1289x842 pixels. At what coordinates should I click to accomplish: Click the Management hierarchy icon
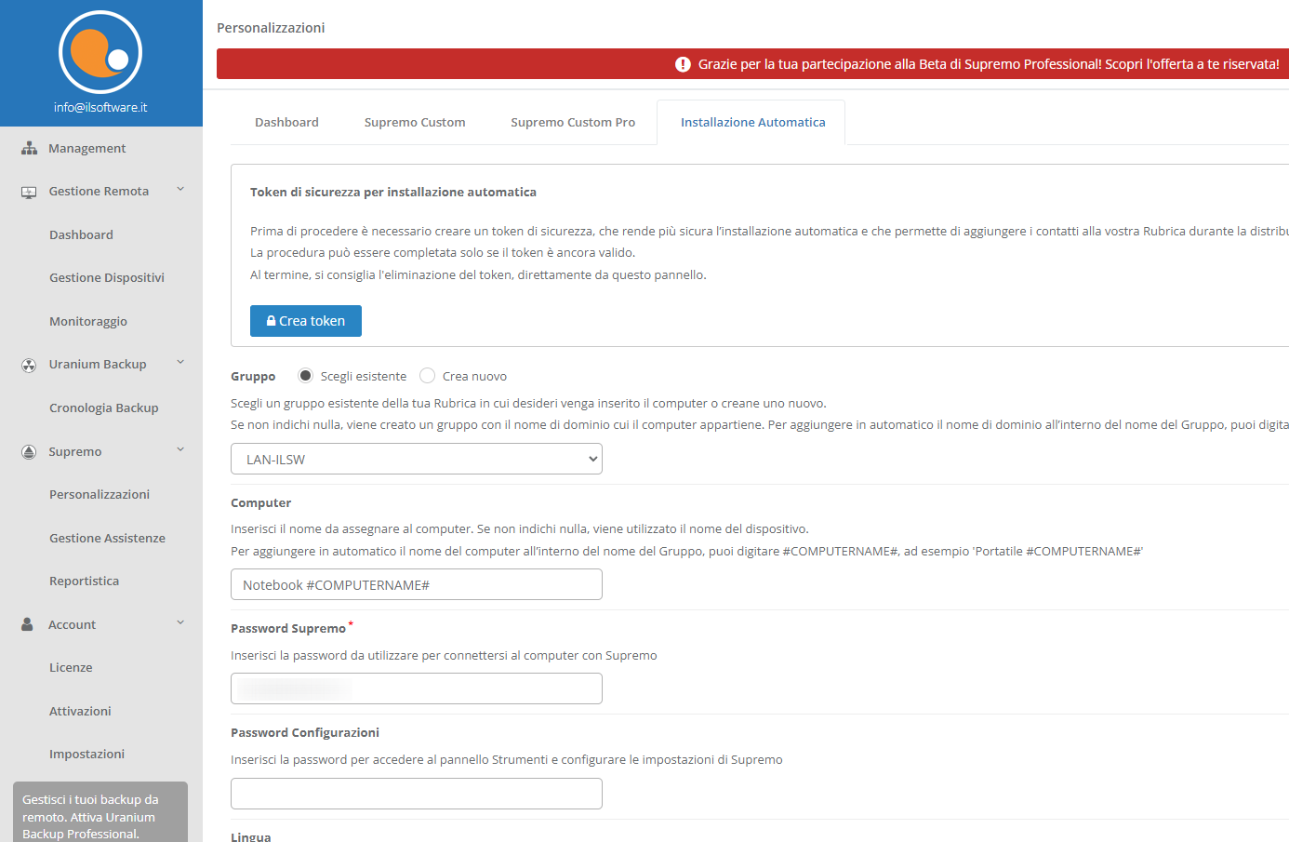pos(30,148)
